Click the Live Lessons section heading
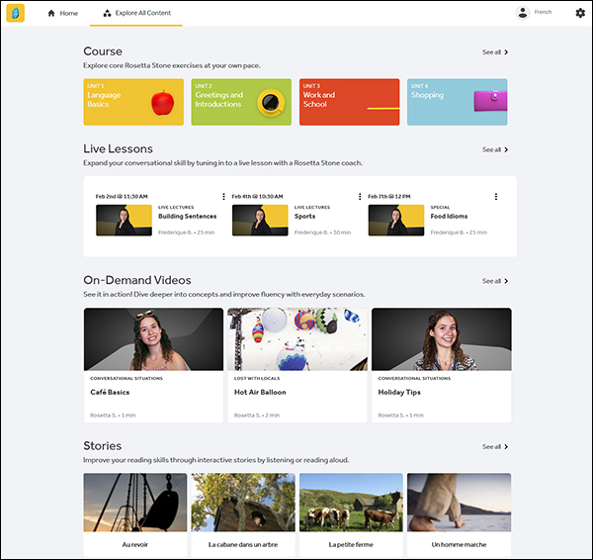 (118, 149)
